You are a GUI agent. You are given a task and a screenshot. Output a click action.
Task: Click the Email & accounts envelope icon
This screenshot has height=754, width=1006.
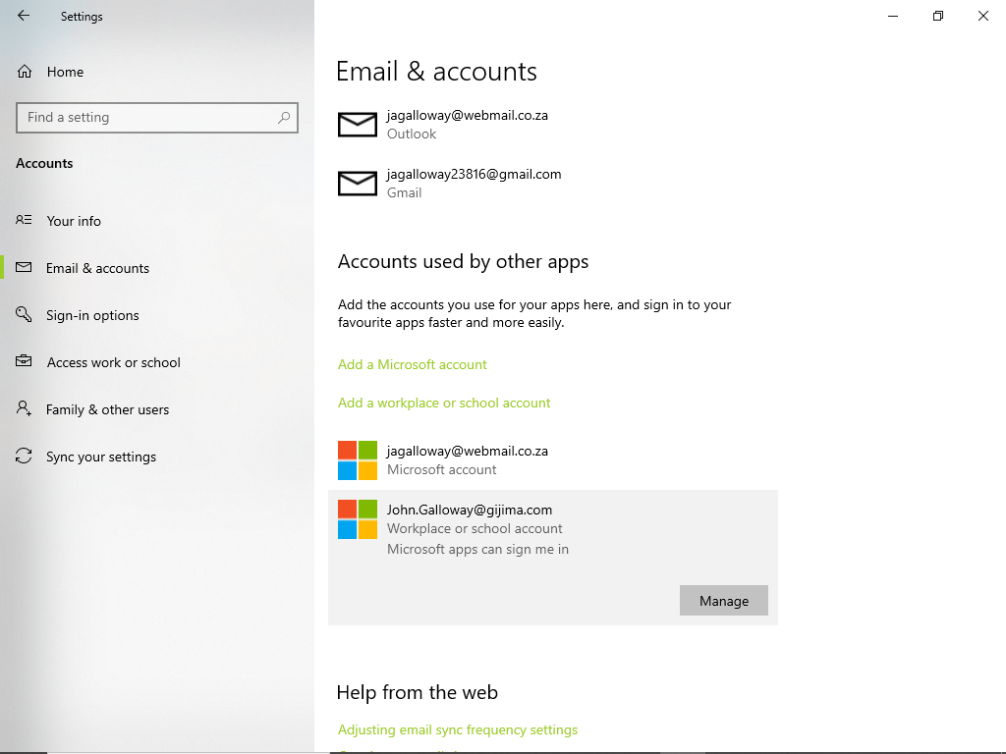pos(23,267)
